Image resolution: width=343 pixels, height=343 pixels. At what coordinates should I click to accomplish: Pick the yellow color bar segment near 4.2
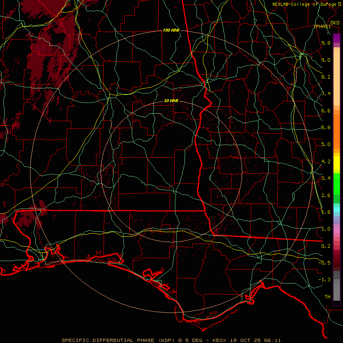[337, 163]
